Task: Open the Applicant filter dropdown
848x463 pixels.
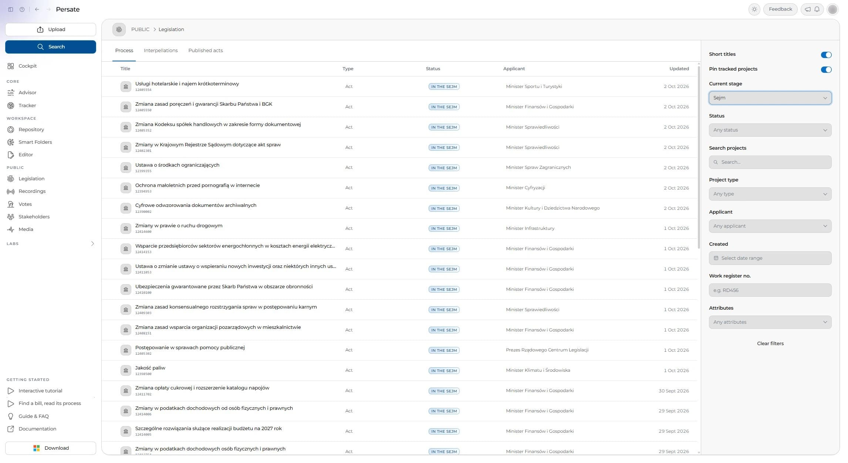Action: 770,226
